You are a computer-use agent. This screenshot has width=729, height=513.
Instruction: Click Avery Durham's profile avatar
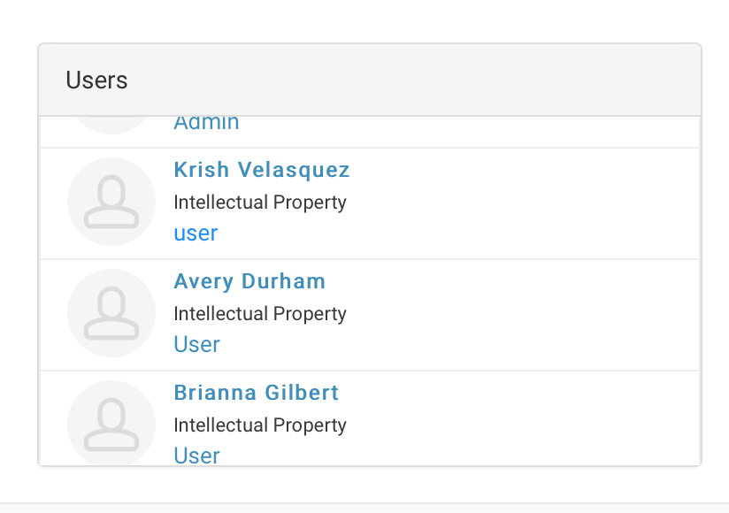[111, 313]
